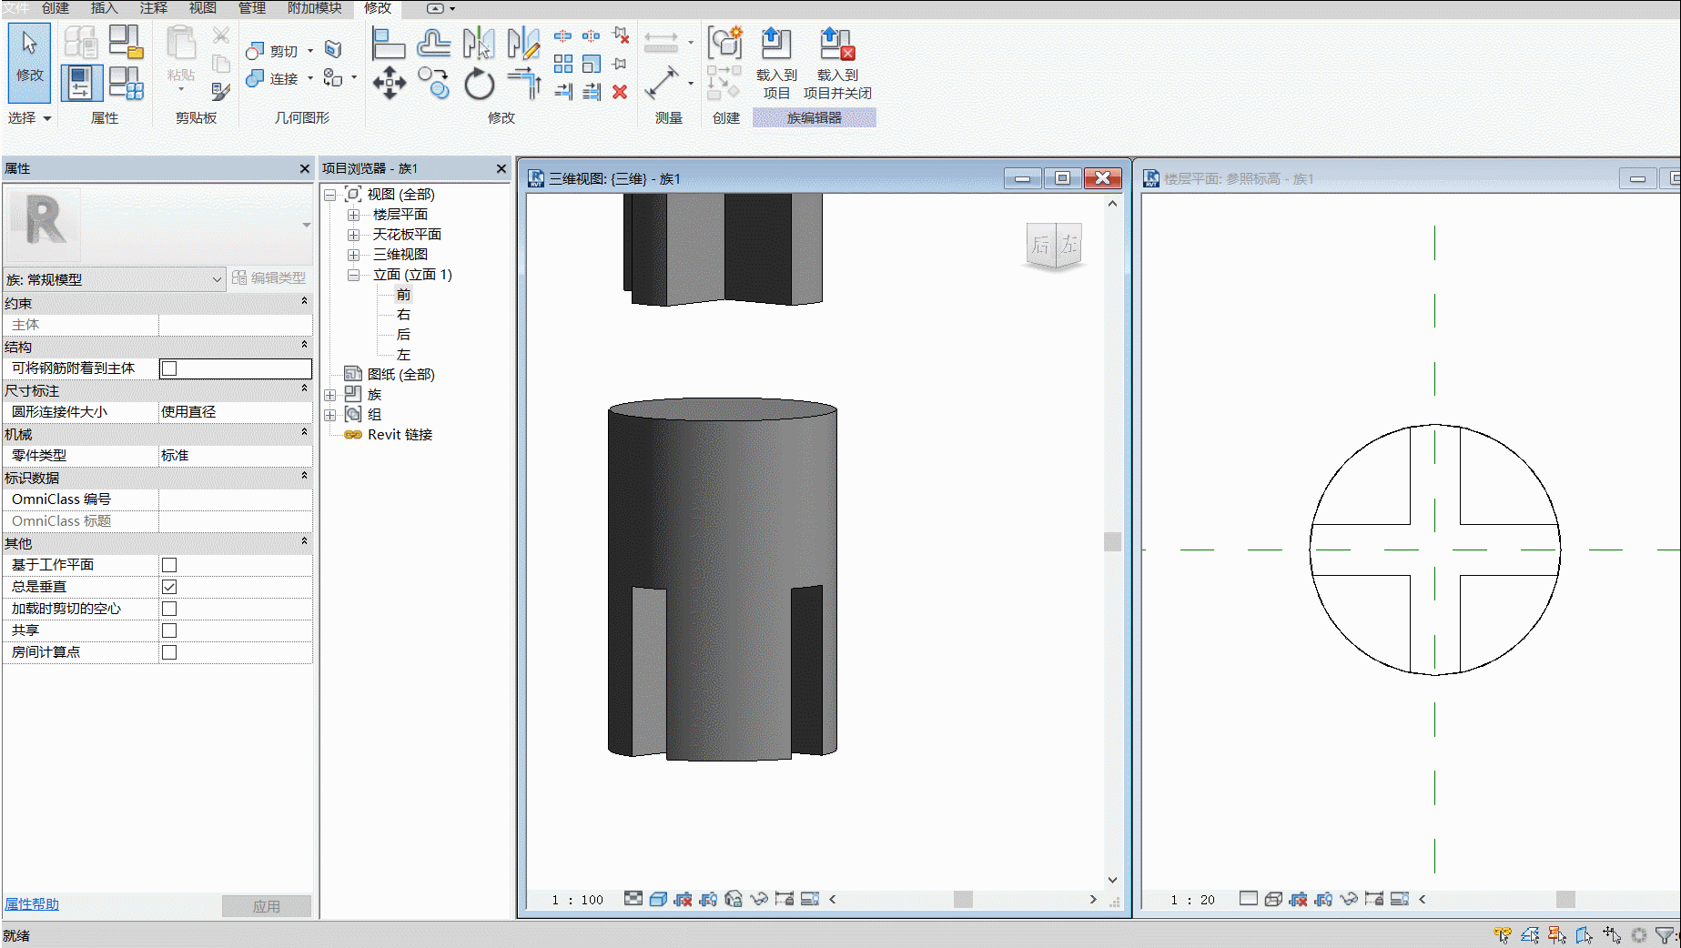Open the 选择 dropdown arrow
The height and width of the screenshot is (948, 1681).
[x=47, y=118]
